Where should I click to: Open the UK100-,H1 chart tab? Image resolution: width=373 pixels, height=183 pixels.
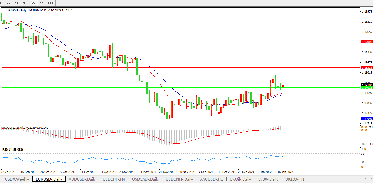(x=295, y=179)
